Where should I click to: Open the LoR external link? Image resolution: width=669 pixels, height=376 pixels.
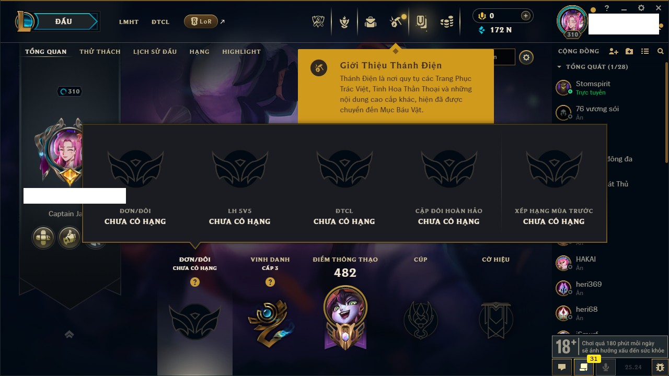pos(204,21)
